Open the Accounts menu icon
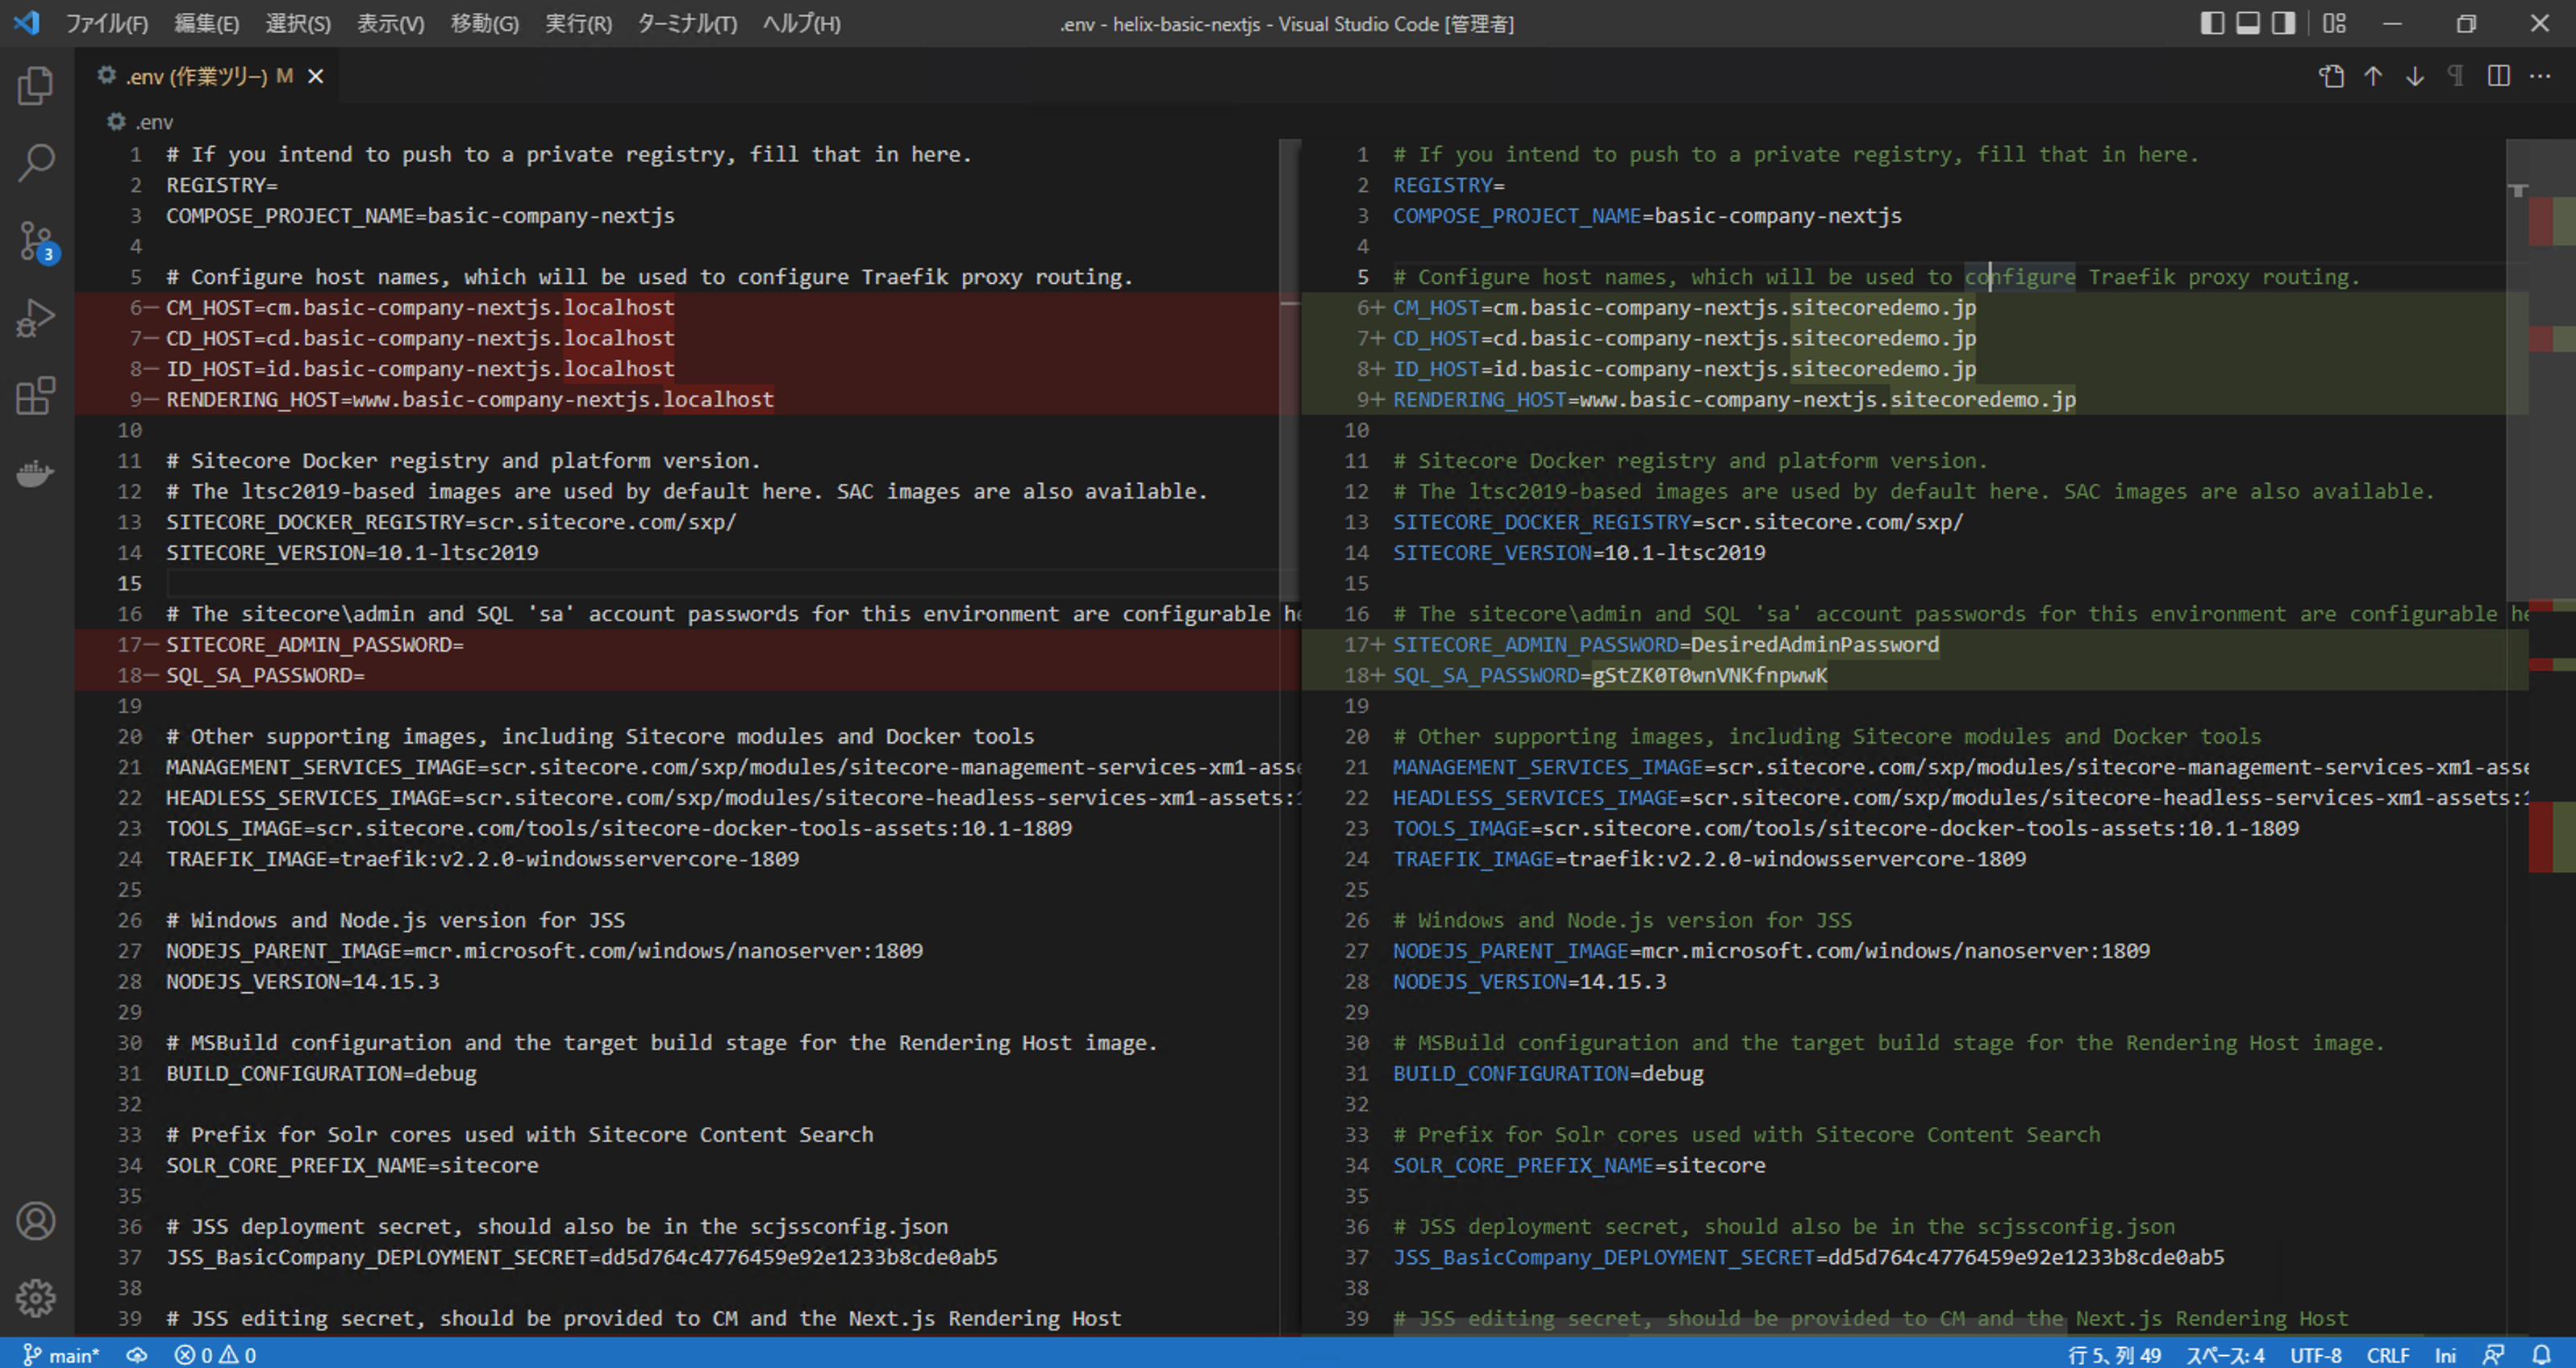The height and width of the screenshot is (1368, 2576). coord(36,1222)
